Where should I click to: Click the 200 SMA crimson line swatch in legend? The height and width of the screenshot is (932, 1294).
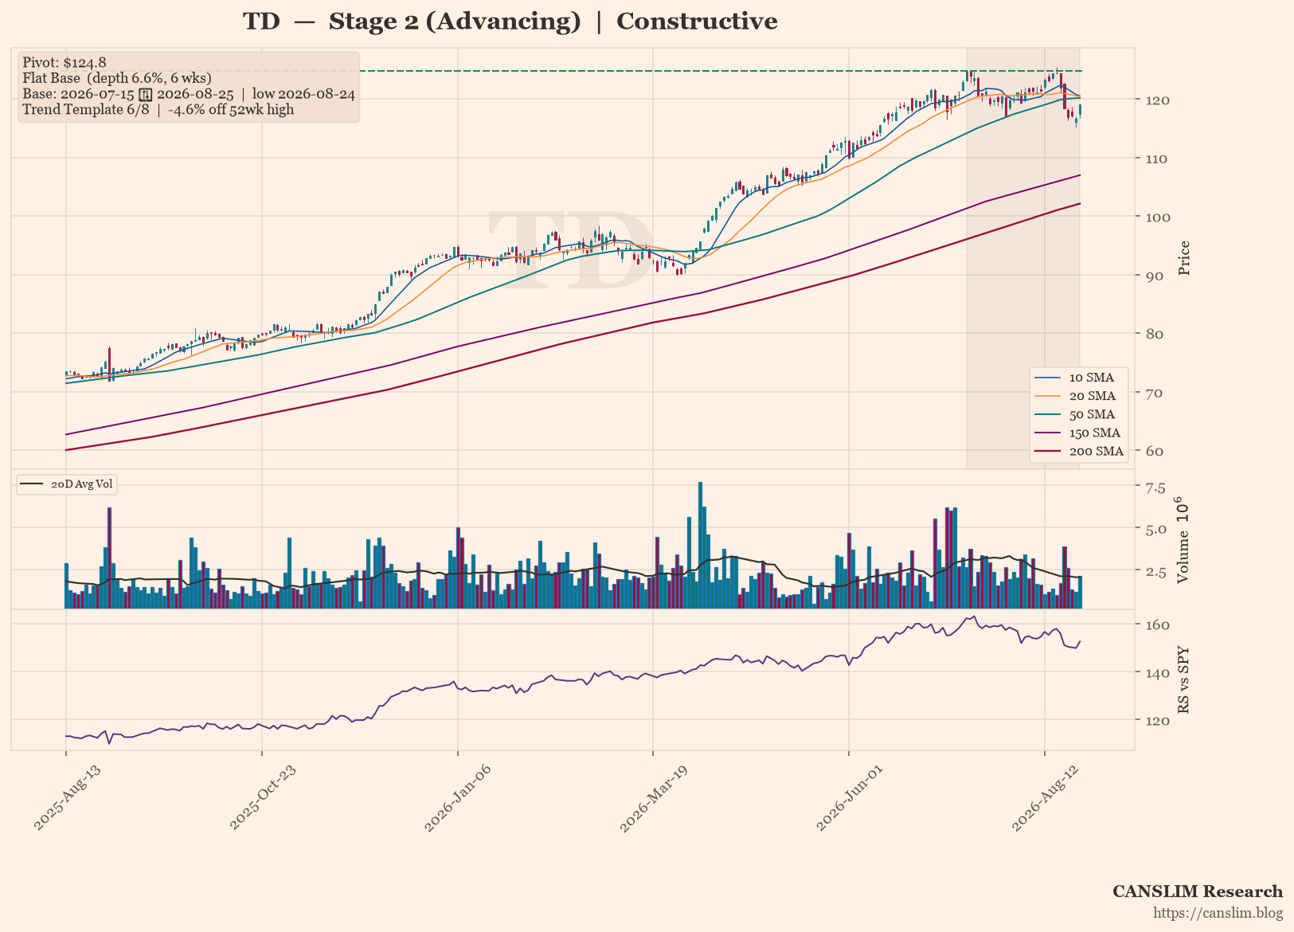pyautogui.click(x=1046, y=451)
